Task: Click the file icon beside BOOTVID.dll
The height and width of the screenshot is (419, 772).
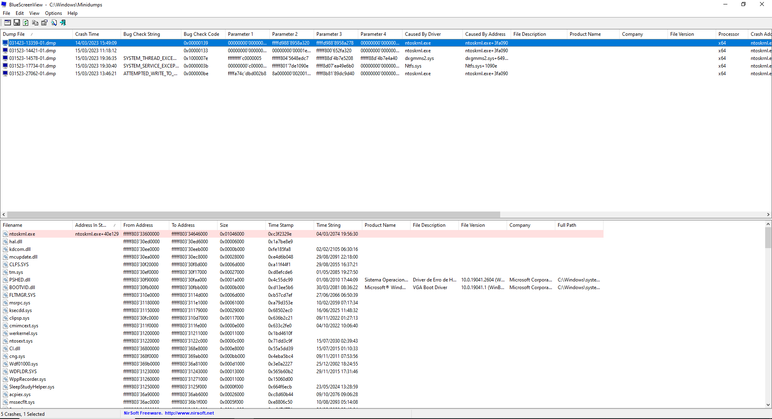Action: click(x=6, y=288)
